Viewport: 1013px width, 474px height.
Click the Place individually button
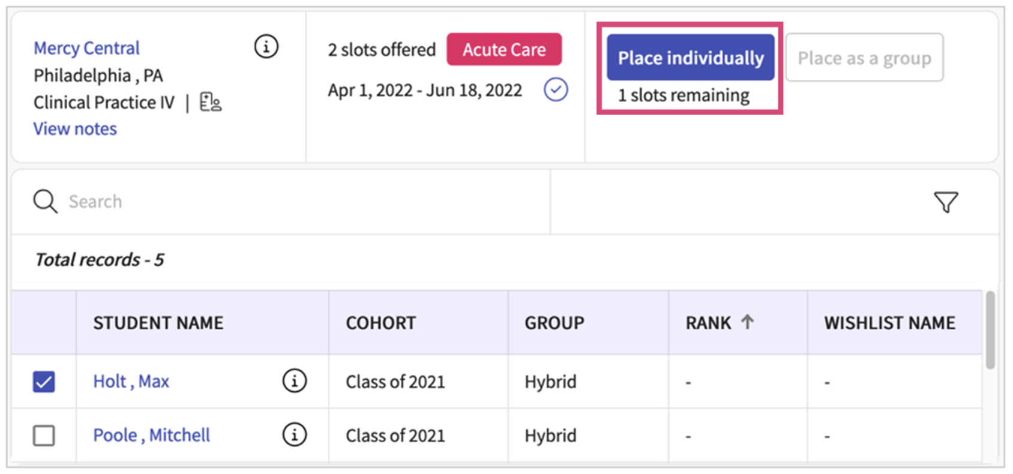(690, 58)
